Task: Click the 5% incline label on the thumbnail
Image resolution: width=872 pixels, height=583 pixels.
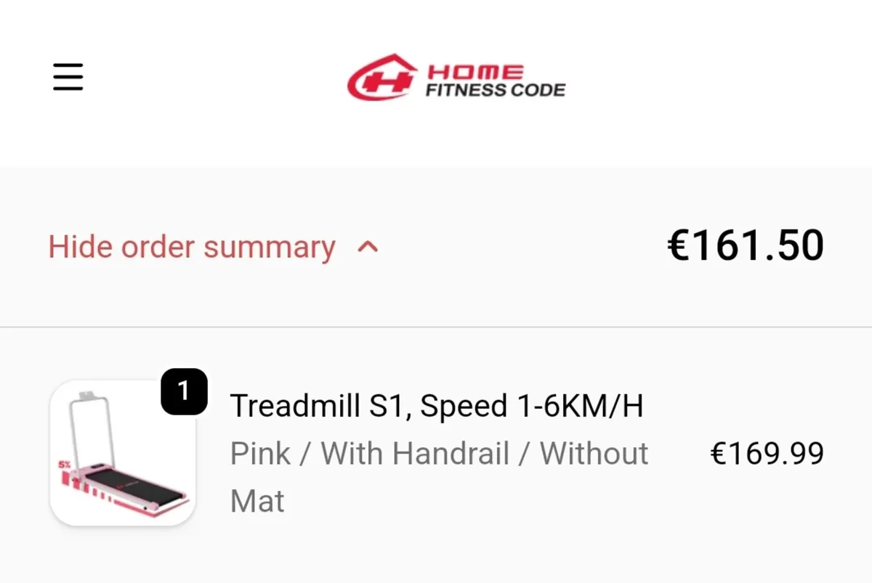Action: click(65, 463)
